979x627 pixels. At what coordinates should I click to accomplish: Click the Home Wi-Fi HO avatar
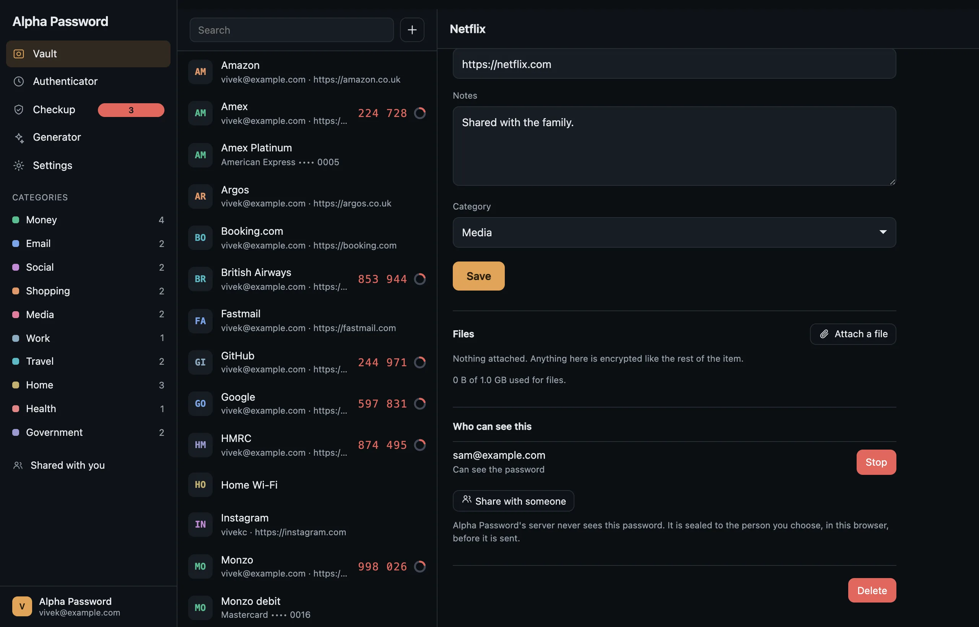200,485
